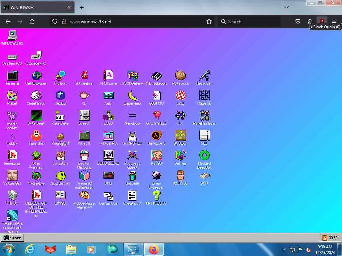The width and height of the screenshot is (342, 256).
Task: Launch Arena 93 multiplayer
Action: click(x=84, y=180)
